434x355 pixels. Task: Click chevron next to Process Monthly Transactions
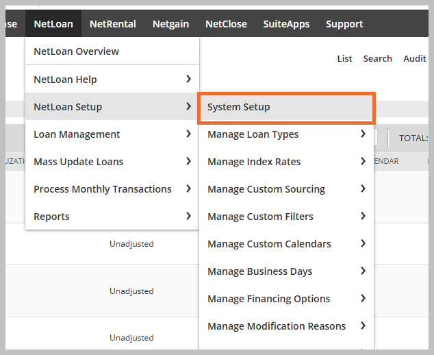pyautogui.click(x=188, y=188)
